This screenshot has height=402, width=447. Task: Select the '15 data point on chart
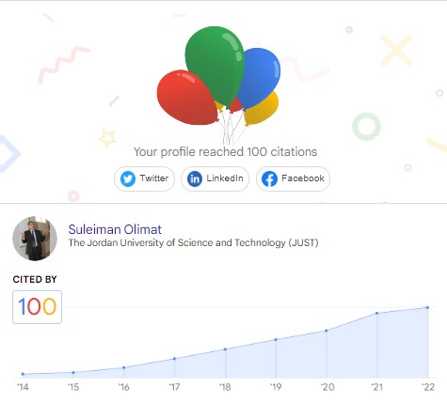73,372
